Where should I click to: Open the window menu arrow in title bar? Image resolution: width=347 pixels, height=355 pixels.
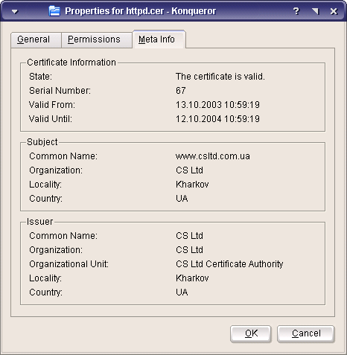coord(15,12)
